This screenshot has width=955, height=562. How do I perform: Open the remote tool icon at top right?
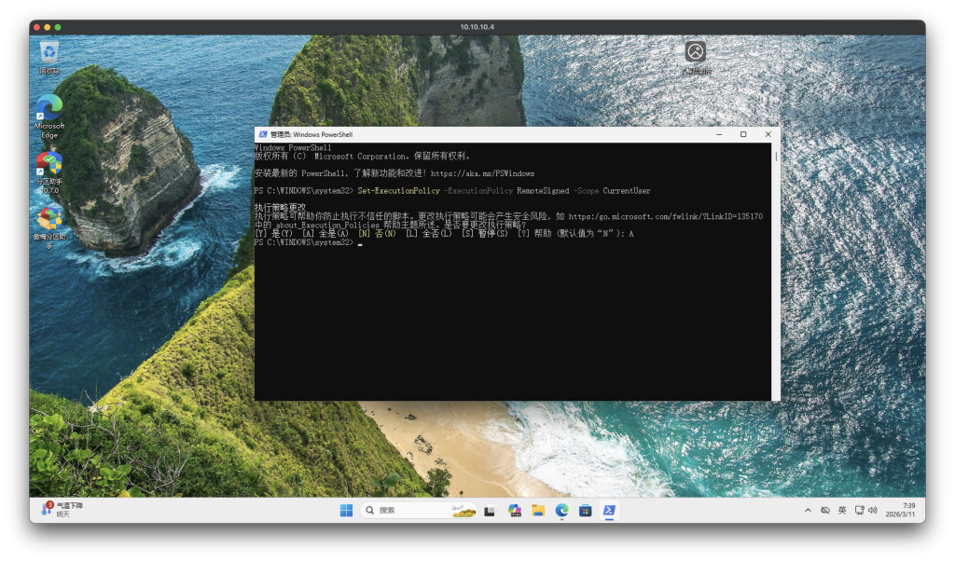click(x=695, y=51)
